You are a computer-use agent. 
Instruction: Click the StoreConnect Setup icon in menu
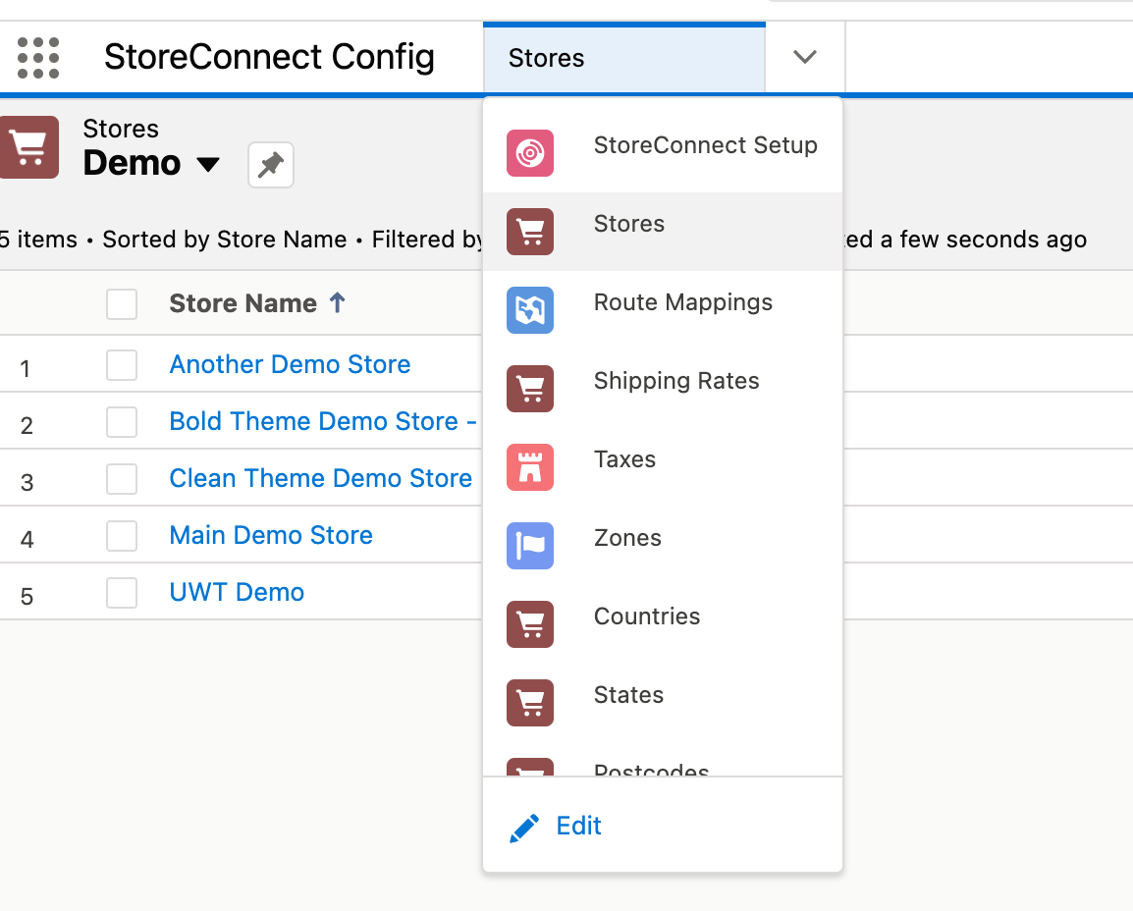click(x=530, y=153)
